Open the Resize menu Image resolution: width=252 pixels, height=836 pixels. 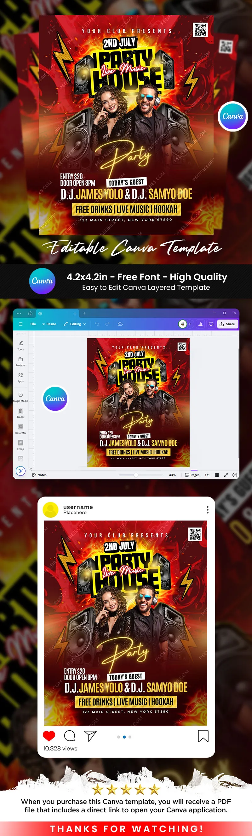pyautogui.click(x=49, y=324)
